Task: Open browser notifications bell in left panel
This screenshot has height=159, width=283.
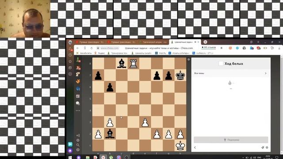Action: click(70, 49)
